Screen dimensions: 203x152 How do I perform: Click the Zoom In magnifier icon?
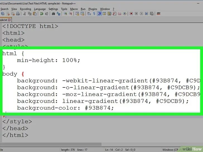(65, 14)
